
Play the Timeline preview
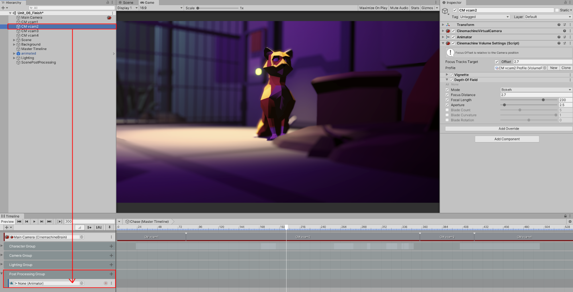pos(34,222)
